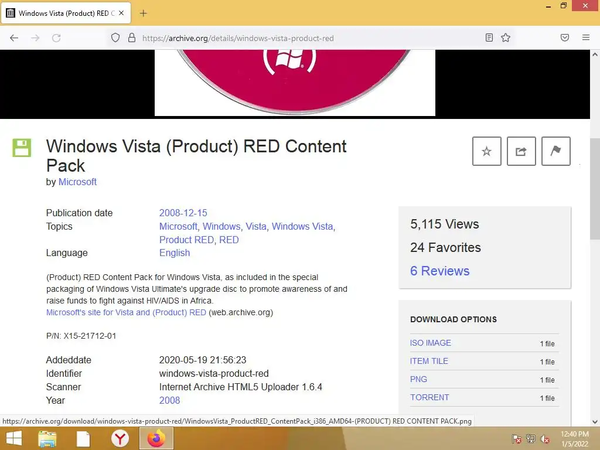Click the '24 Favorites' text
The height and width of the screenshot is (450, 600).
point(445,247)
